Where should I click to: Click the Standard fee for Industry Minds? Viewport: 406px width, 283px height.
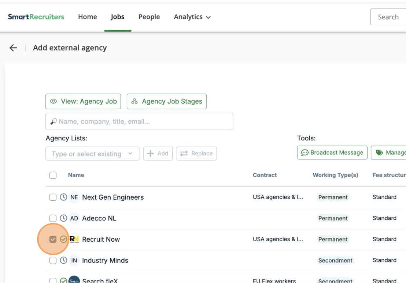click(384, 260)
